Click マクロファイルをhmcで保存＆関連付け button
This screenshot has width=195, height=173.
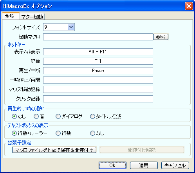(54, 150)
